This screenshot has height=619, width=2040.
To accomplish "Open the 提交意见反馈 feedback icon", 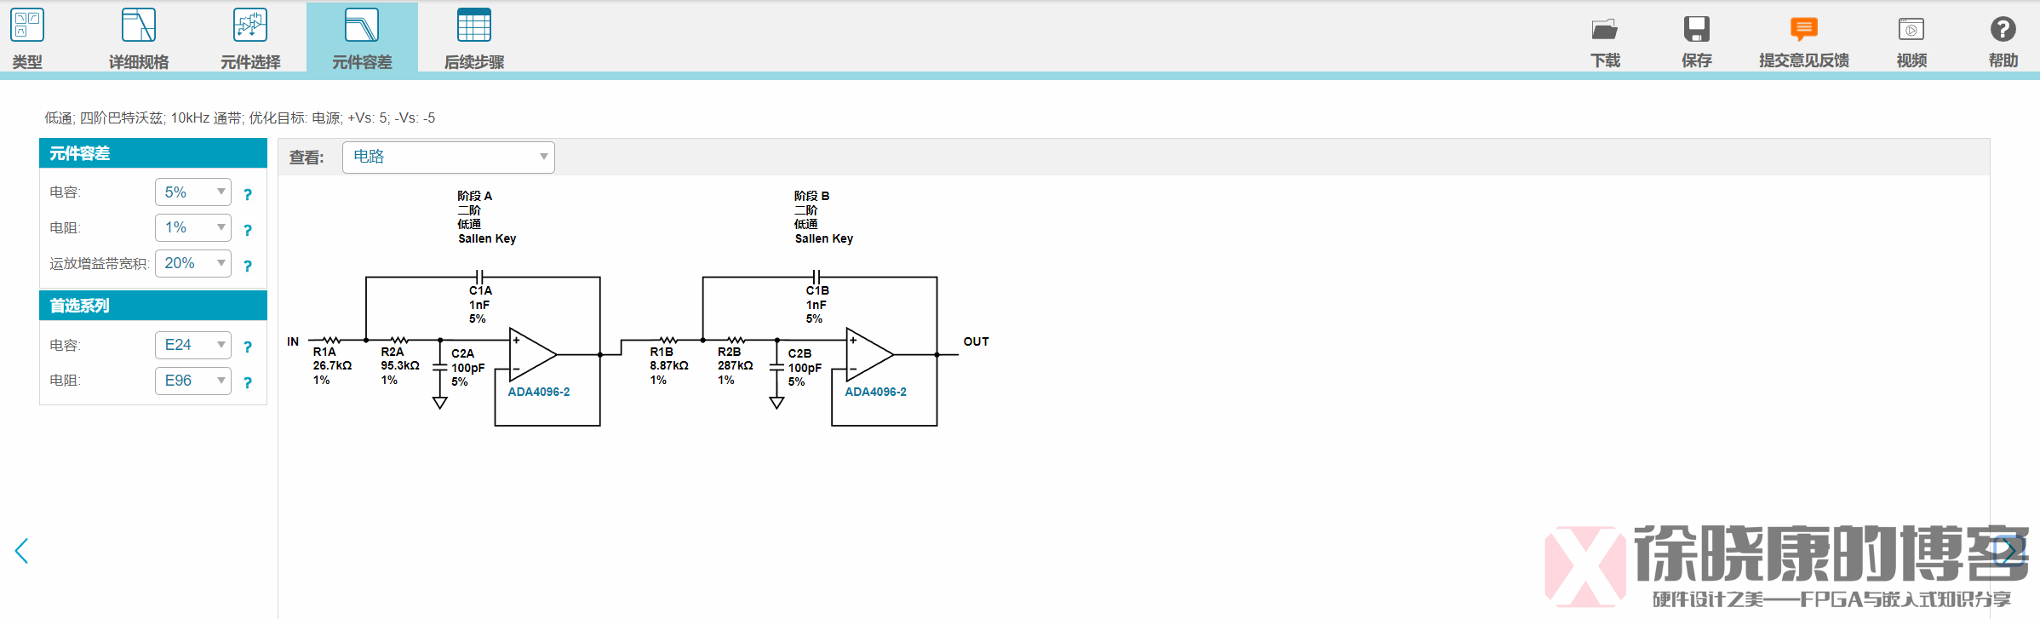I will tap(1803, 29).
